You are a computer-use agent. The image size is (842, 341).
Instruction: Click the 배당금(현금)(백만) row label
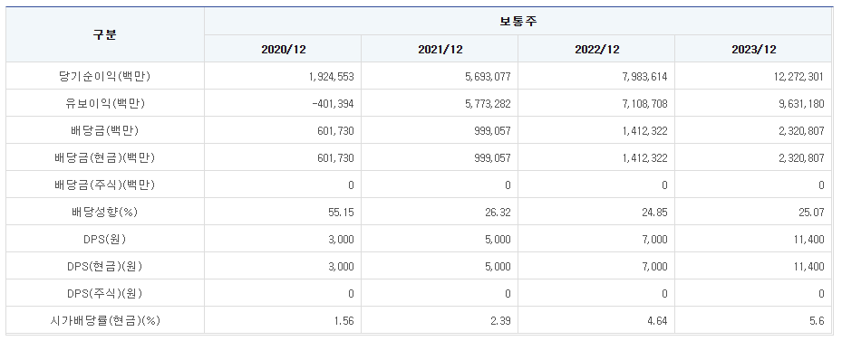click(x=105, y=158)
